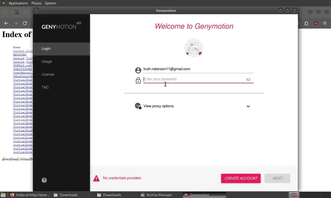The image size is (331, 198).
Task: Open SDKRef.pdf link in browser listing
Action: pos(22,65)
